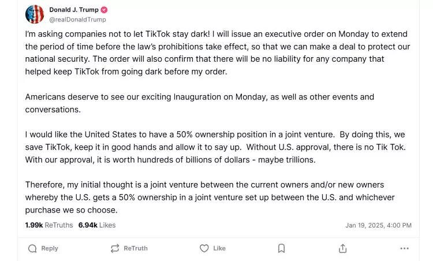This screenshot has height=261, width=433.
Task: View the 1.99k ReTruths list
Action: [49, 225]
